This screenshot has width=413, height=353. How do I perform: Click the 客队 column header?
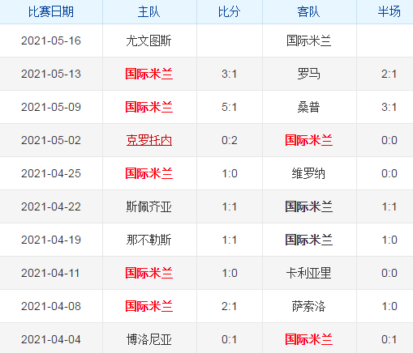[x=308, y=12]
